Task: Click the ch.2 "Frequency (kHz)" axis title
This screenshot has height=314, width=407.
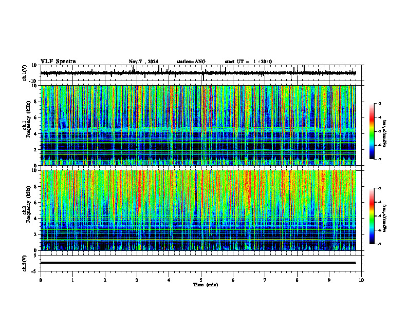Action: (x=29, y=204)
